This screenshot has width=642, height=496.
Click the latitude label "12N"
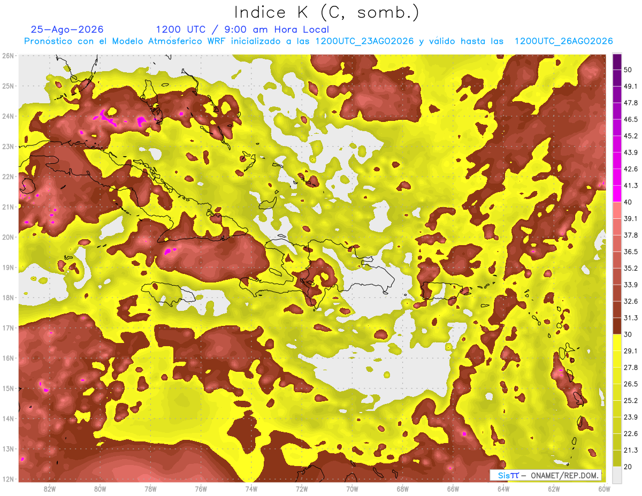point(9,479)
